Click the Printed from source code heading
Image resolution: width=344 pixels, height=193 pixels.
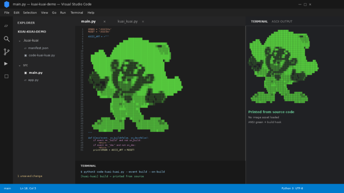(271, 112)
